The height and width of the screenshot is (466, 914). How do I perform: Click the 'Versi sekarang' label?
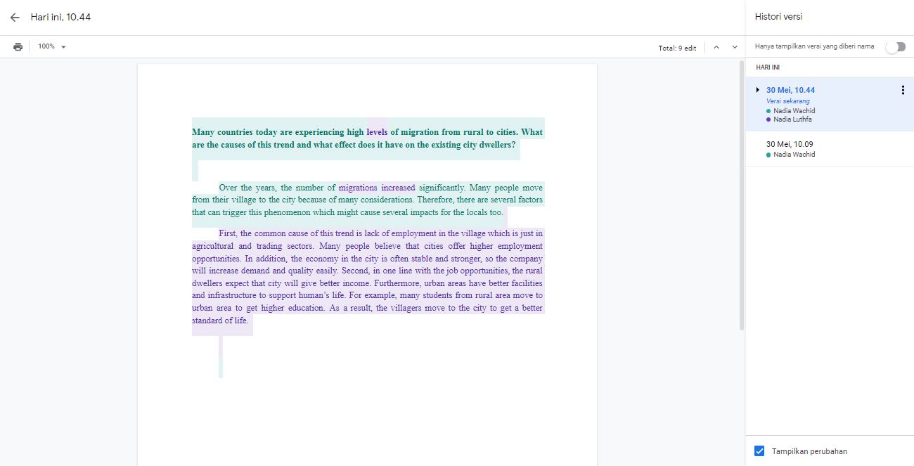click(788, 101)
